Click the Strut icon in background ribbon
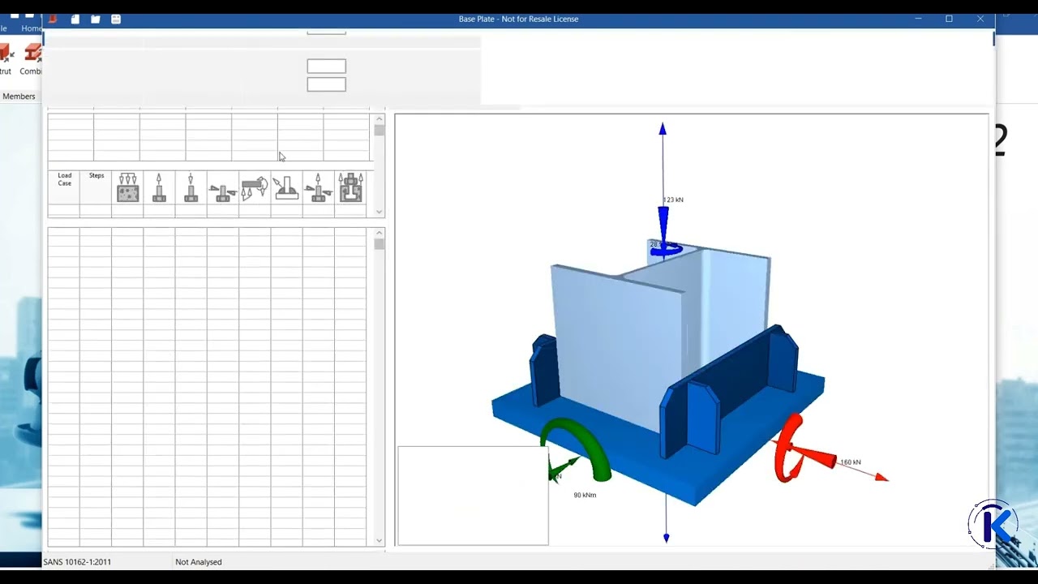The width and height of the screenshot is (1038, 584). (6, 59)
